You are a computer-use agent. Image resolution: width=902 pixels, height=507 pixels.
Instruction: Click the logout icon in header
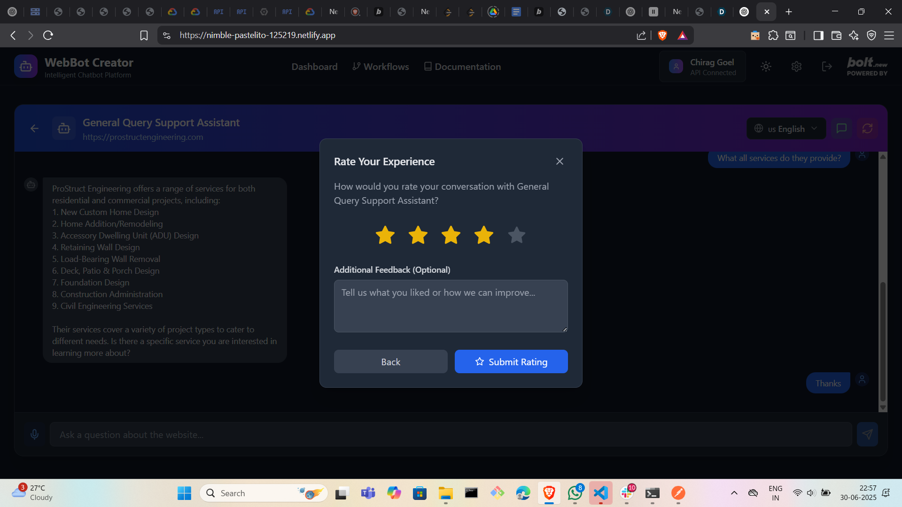tap(827, 67)
